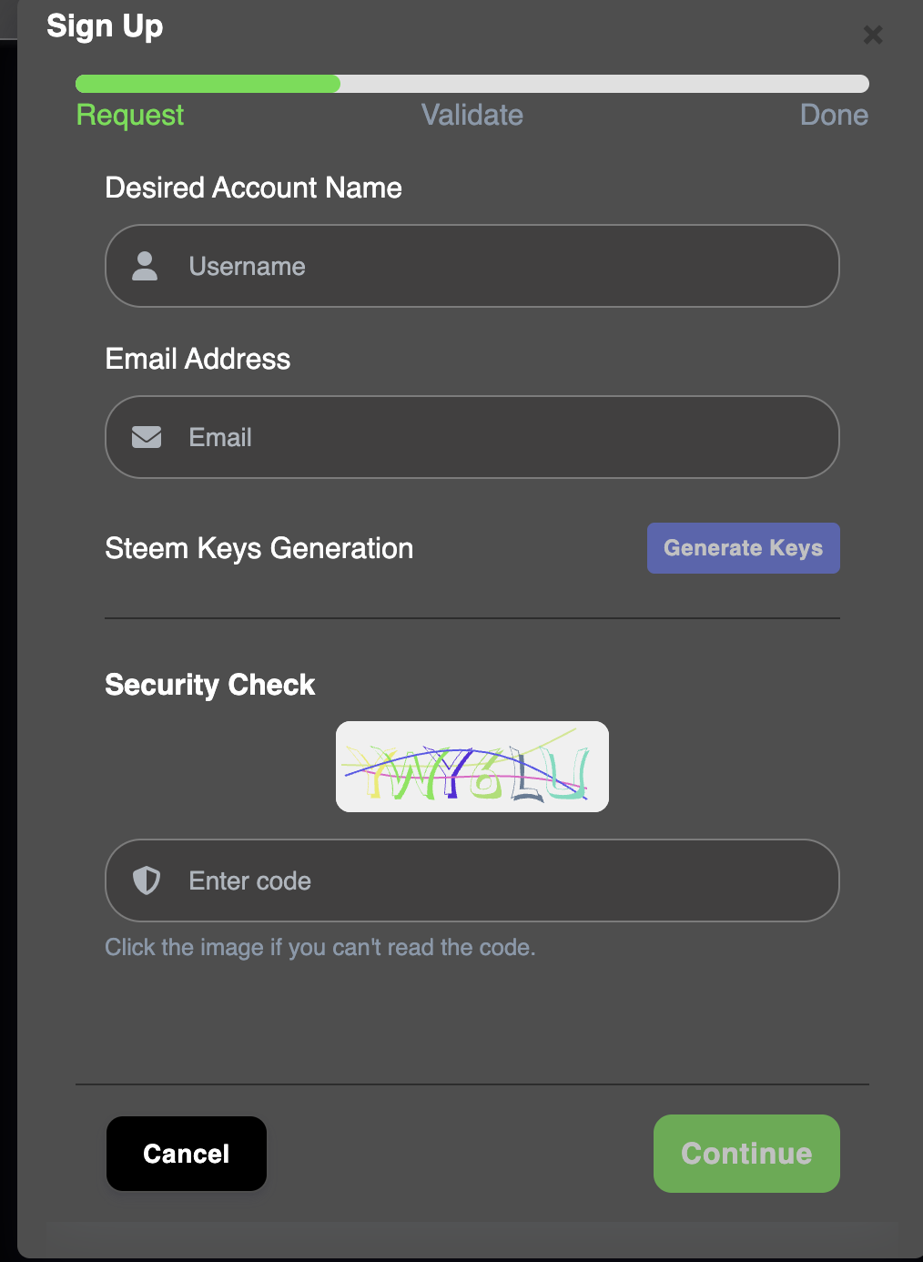Close the Sign Up dialog
Screen dimensions: 923x1262
point(873,35)
